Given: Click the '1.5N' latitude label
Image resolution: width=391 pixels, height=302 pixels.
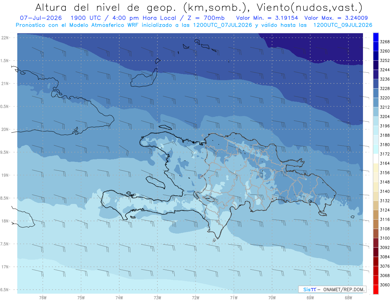Looking at the screenshot, I should pyautogui.click(x=5, y=61).
